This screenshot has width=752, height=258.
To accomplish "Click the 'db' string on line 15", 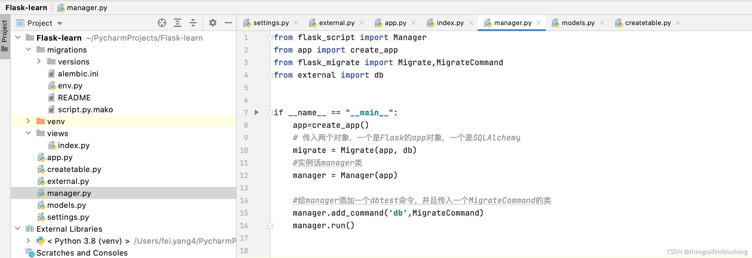I will coord(398,213).
